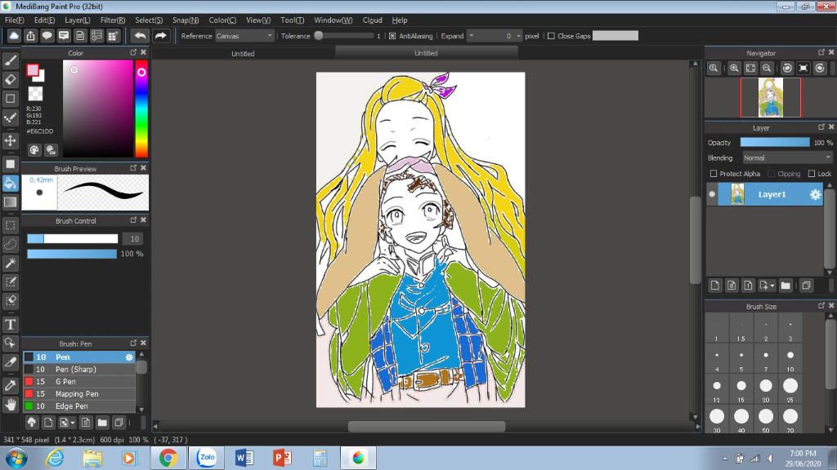Click the folder icon in the Layer panel

tap(786, 286)
